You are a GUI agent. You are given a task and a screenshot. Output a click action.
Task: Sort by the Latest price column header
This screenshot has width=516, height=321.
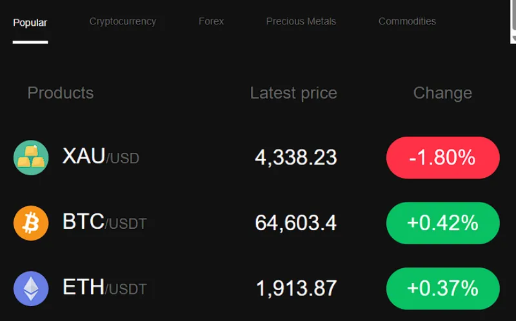click(293, 93)
